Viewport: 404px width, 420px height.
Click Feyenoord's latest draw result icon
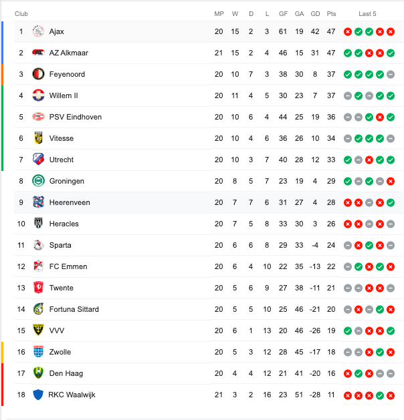(x=391, y=74)
